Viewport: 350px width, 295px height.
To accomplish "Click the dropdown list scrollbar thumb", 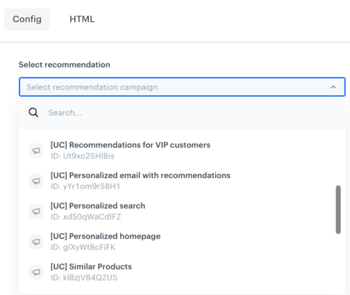I will [338, 210].
